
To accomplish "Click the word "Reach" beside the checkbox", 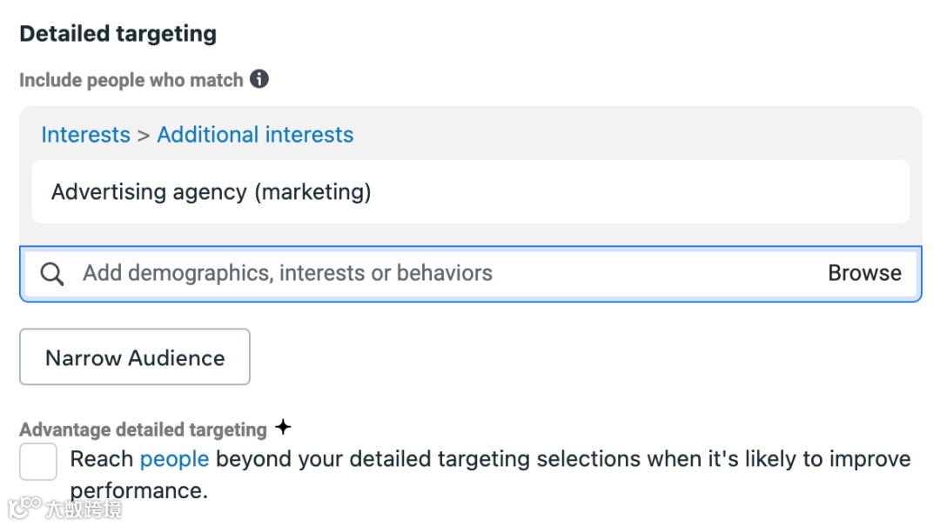I will coord(101,458).
